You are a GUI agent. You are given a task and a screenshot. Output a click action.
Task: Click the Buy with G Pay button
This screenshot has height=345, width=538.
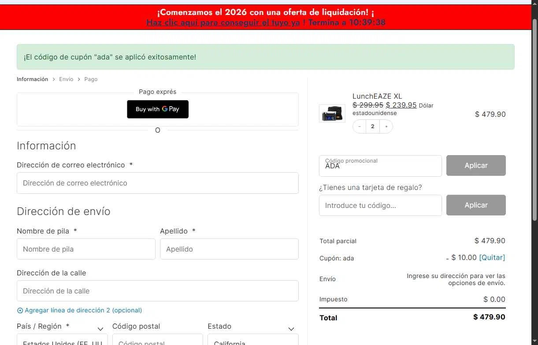click(x=158, y=109)
